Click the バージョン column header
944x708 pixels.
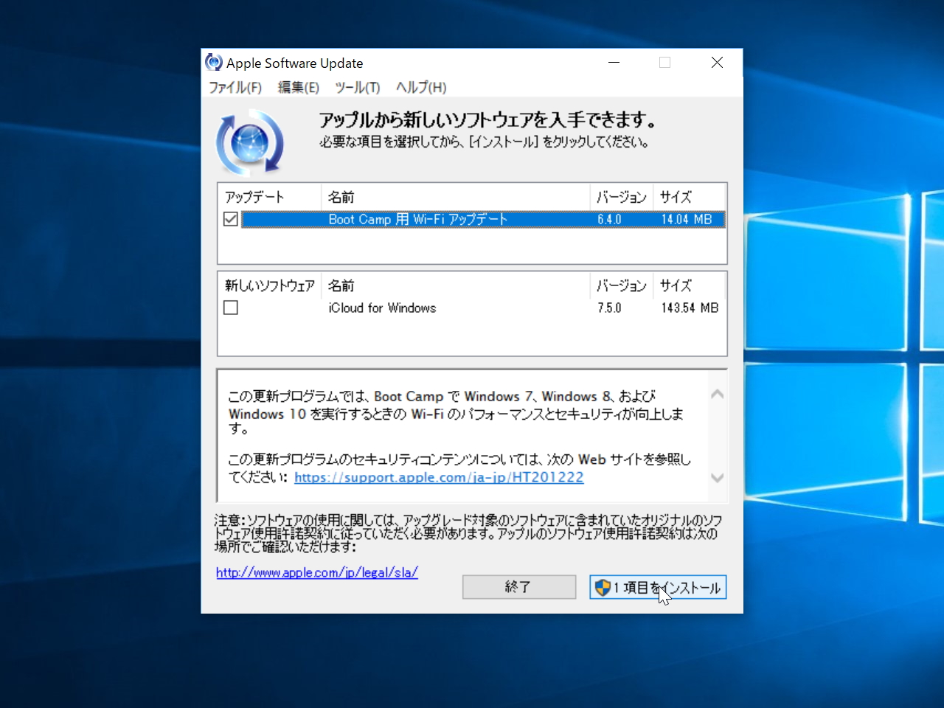click(620, 196)
